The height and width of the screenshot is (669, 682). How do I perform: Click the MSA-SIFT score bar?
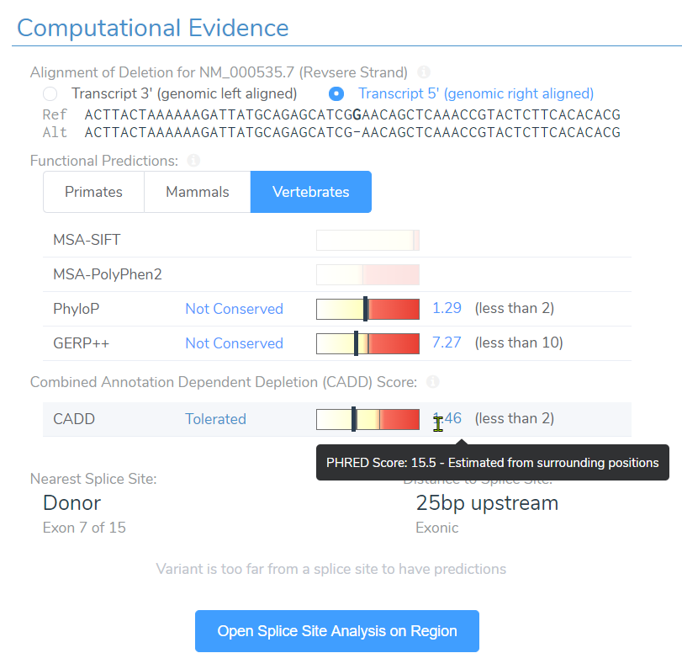pos(367,240)
